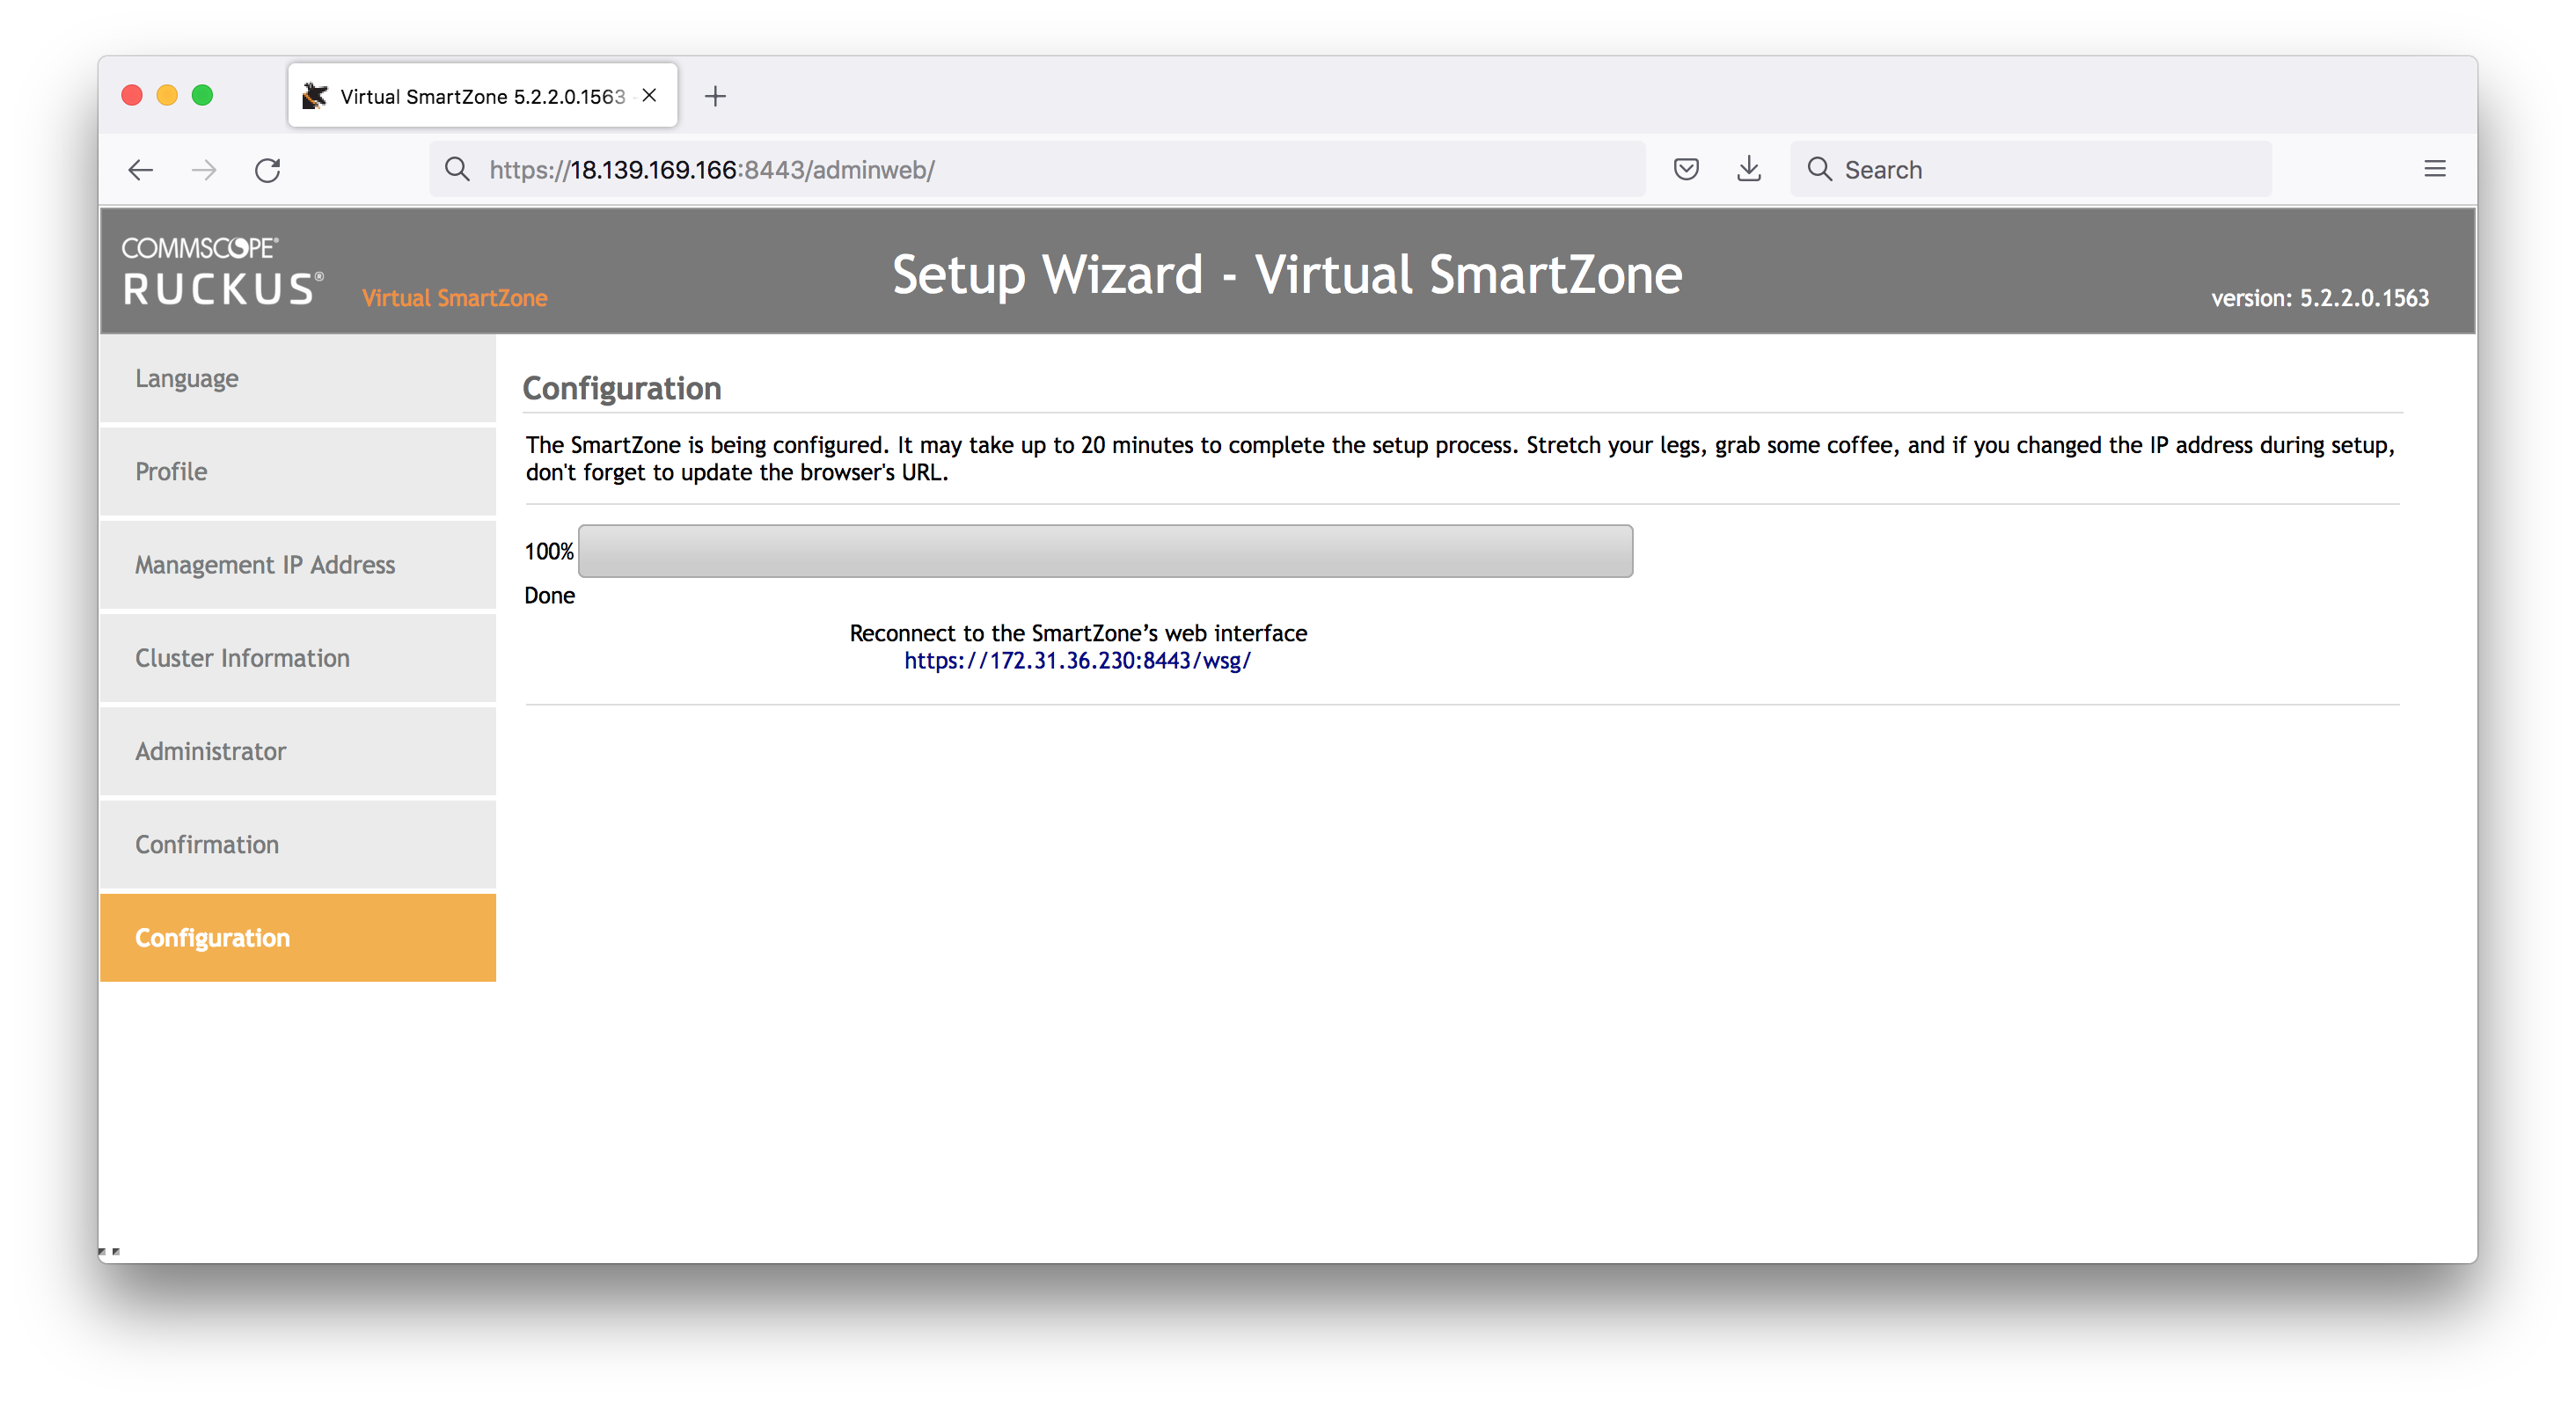The image size is (2576, 1404).
Task: Go to the Cluster Information step
Action: coord(298,658)
